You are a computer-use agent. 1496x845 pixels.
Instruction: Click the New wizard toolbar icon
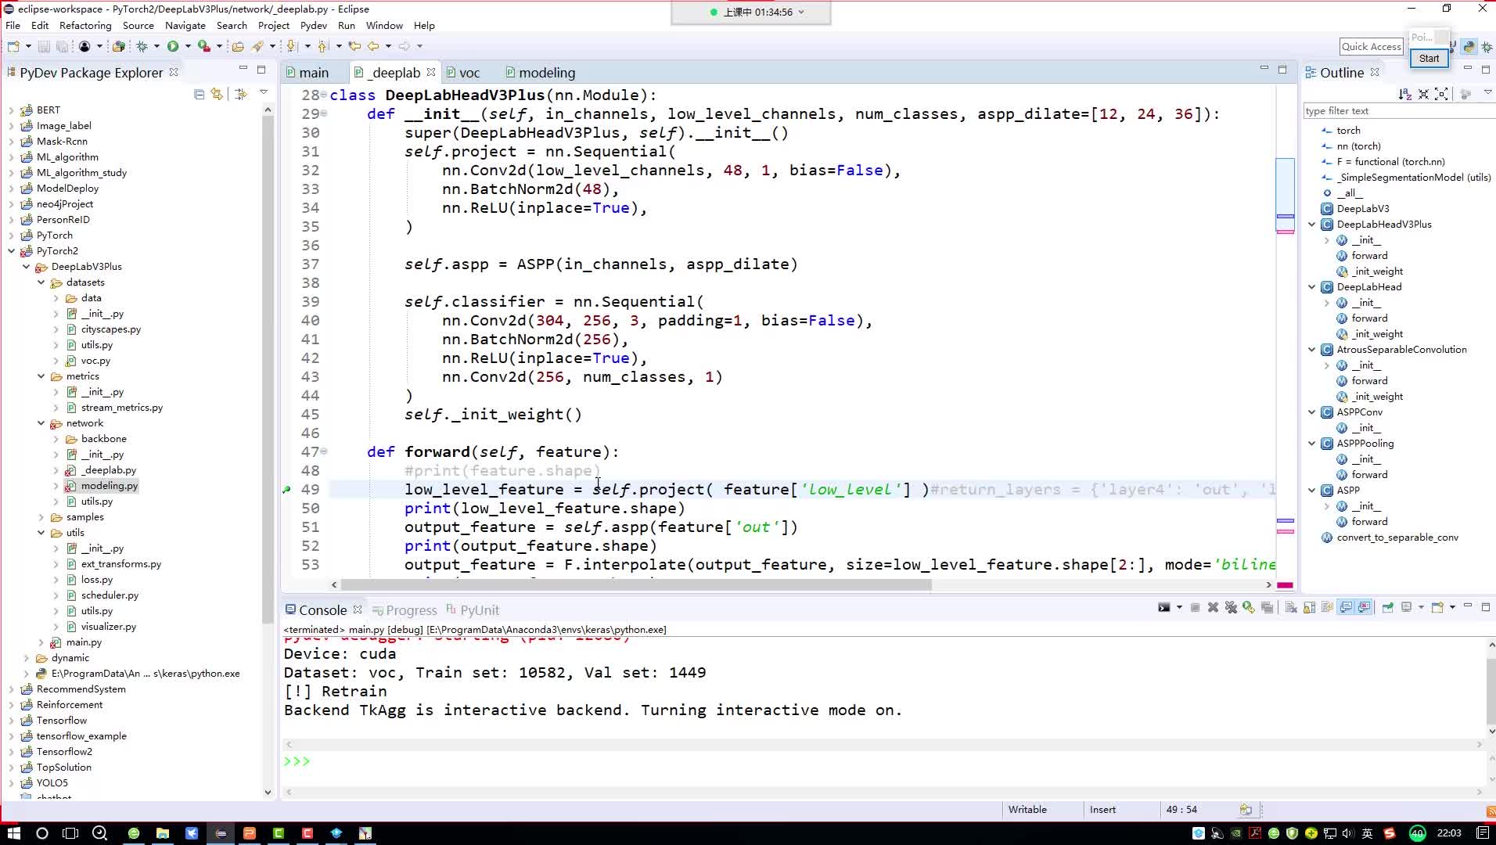point(13,46)
